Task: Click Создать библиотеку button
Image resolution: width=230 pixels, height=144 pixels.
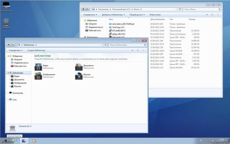Action: 36,50
